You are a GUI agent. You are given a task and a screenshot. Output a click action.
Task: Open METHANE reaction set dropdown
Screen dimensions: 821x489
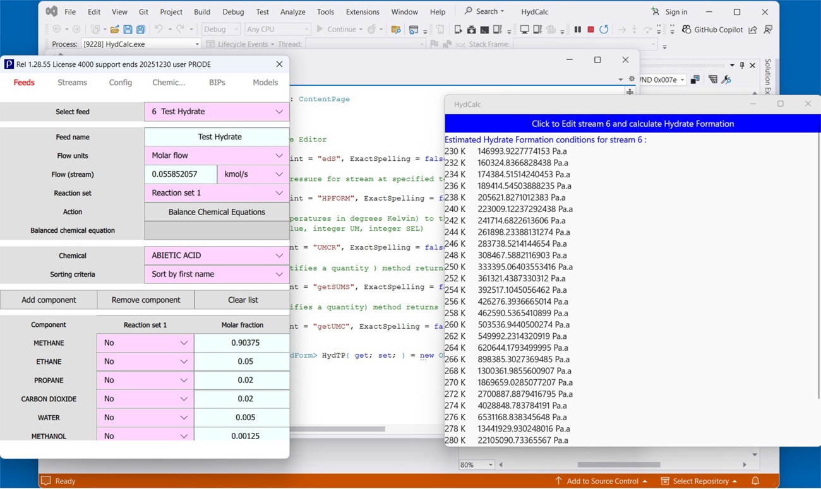coord(145,343)
